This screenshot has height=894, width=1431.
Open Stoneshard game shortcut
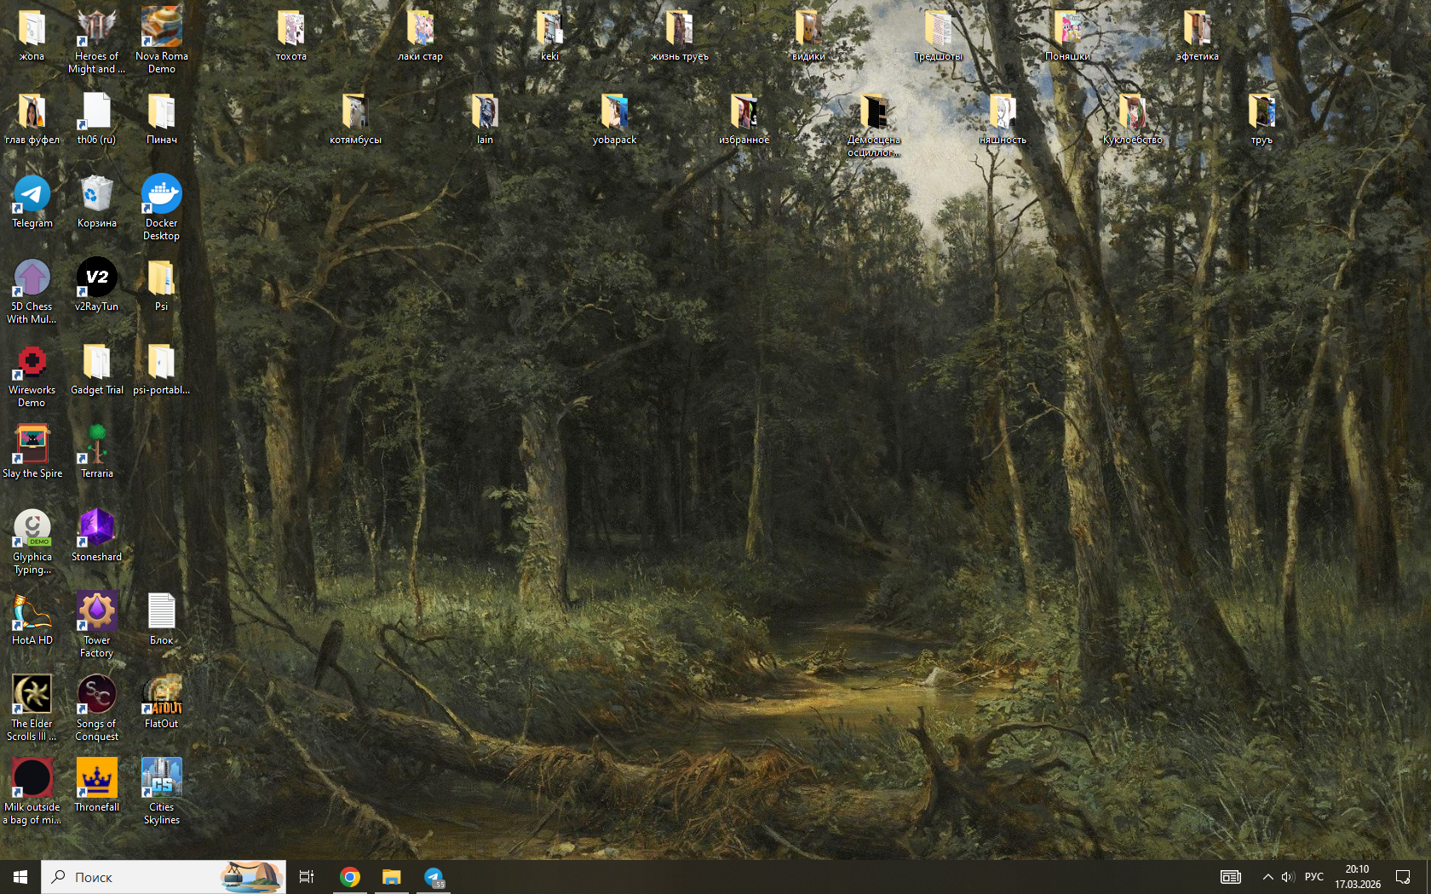coord(97,536)
